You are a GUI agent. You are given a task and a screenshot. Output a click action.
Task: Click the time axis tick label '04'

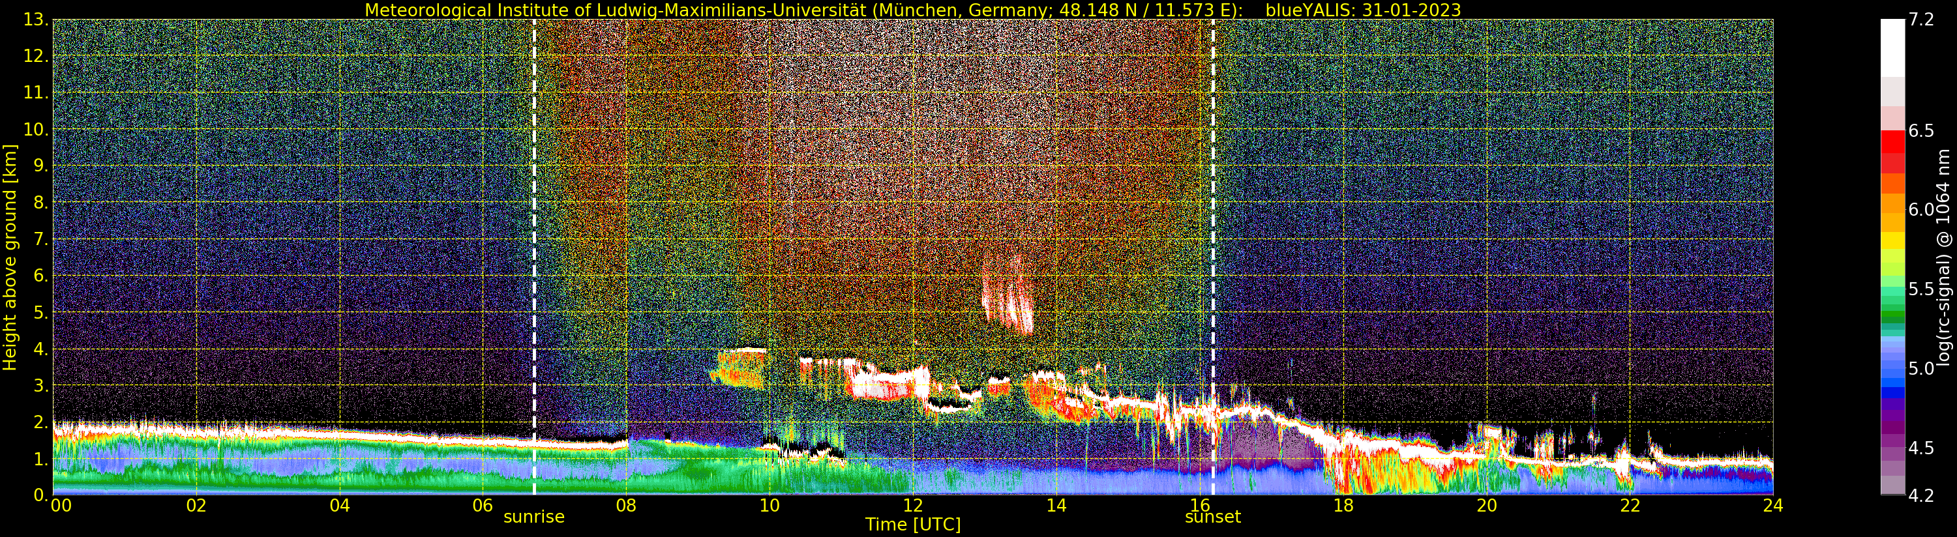pyautogui.click(x=340, y=506)
